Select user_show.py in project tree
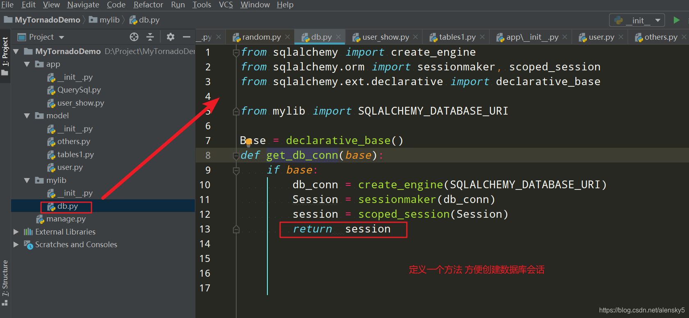This screenshot has height=318, width=689. point(75,103)
